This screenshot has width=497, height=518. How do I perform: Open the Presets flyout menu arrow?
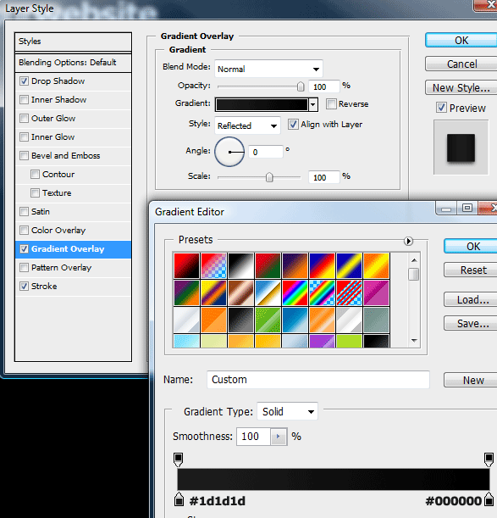click(408, 241)
